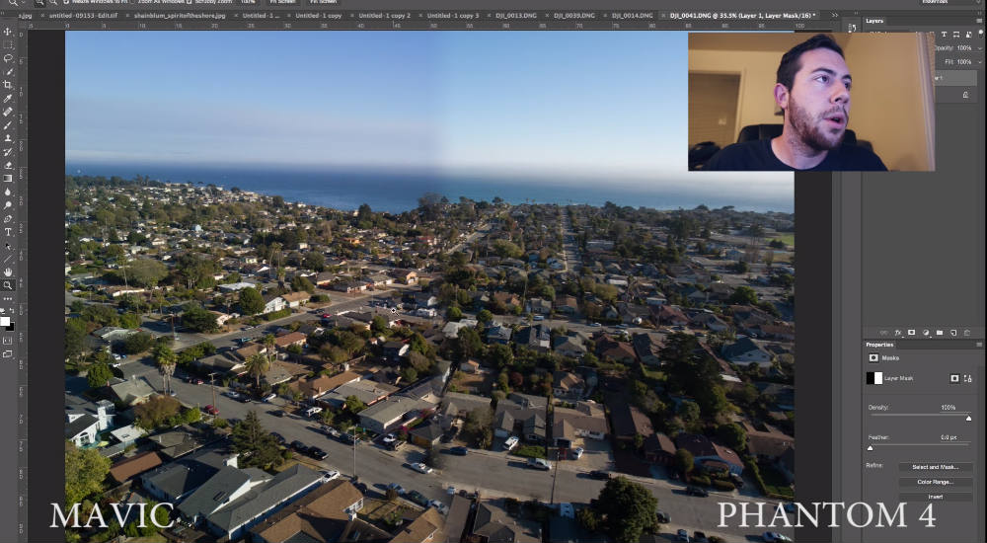Select the vector mask button in Properties

pyautogui.click(x=967, y=378)
